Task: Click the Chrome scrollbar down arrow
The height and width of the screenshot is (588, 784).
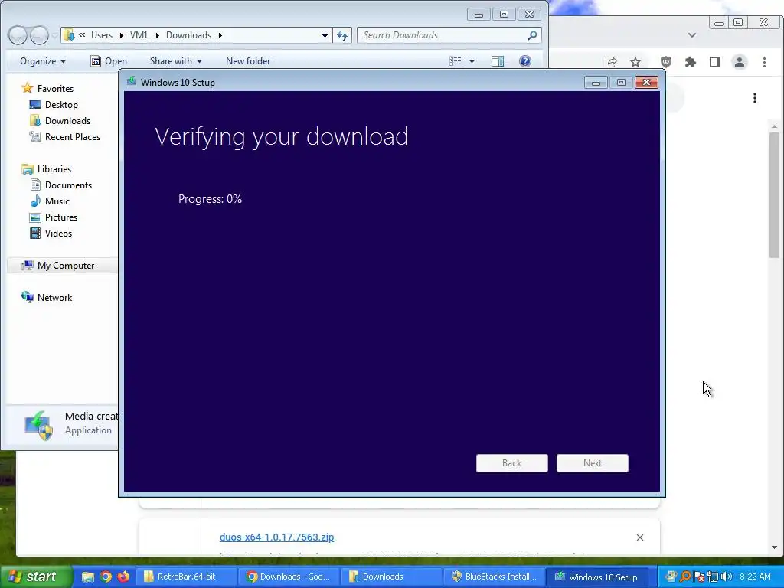Action: pyautogui.click(x=775, y=547)
